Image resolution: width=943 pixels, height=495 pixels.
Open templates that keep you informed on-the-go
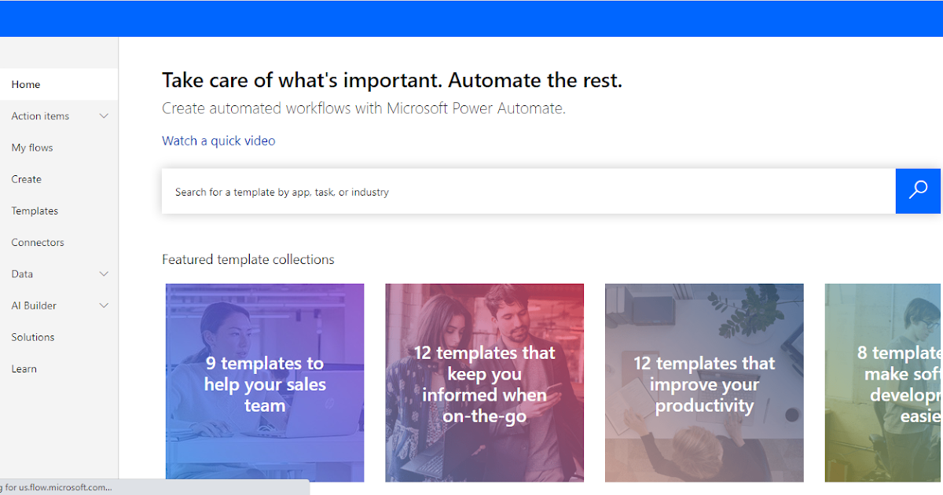click(x=484, y=383)
